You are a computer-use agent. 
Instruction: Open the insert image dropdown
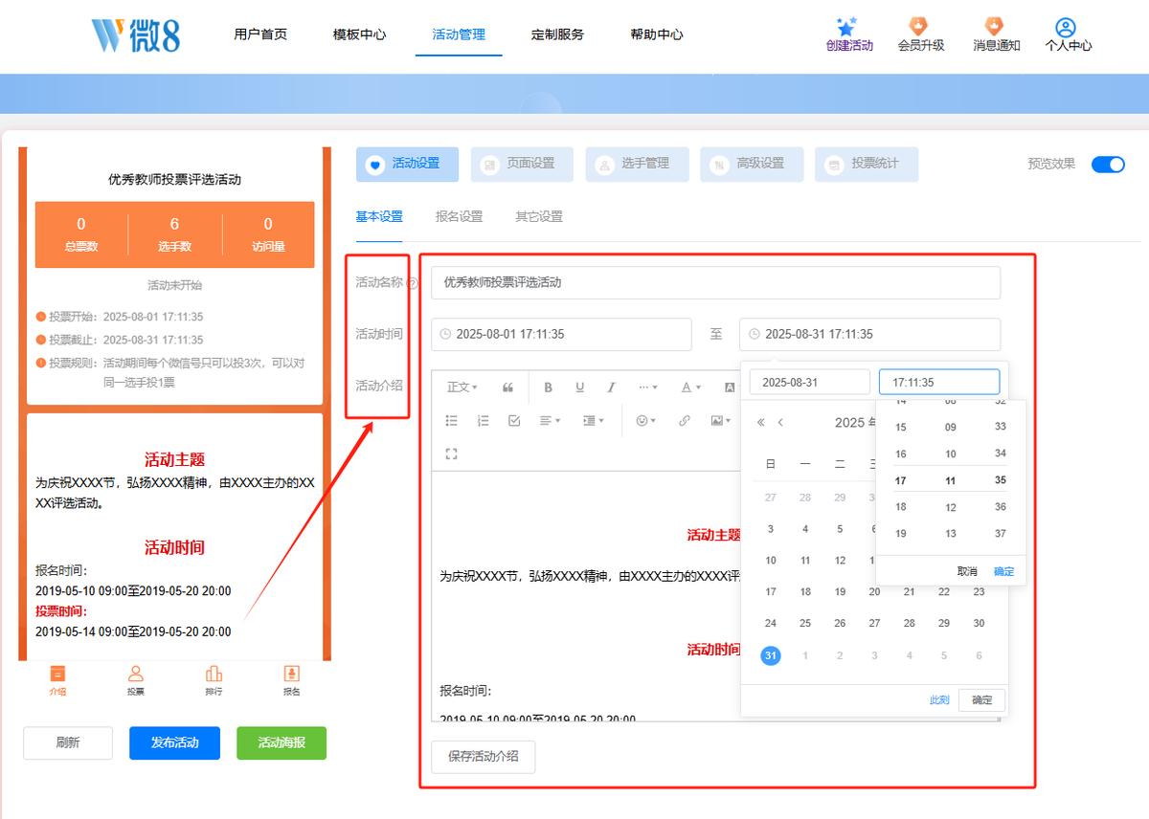(721, 420)
